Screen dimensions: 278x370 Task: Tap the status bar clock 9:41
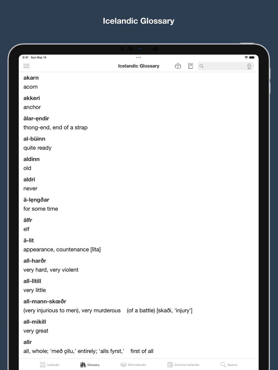click(26, 57)
